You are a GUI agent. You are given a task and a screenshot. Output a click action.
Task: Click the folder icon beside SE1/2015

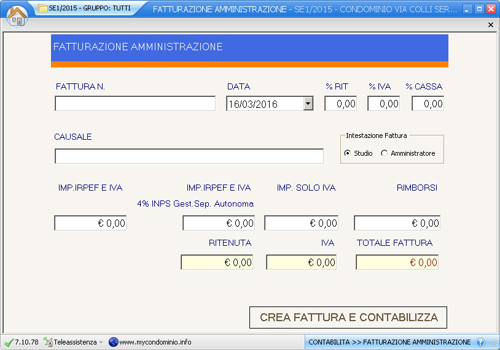tap(42, 9)
